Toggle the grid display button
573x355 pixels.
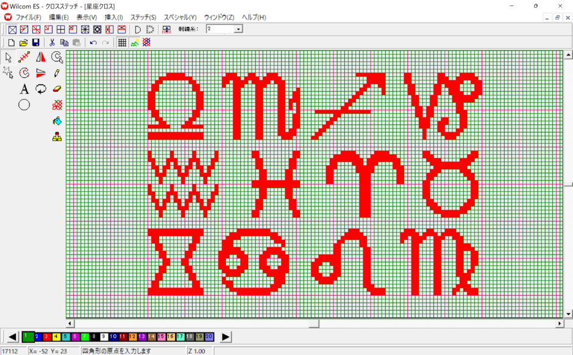click(122, 43)
